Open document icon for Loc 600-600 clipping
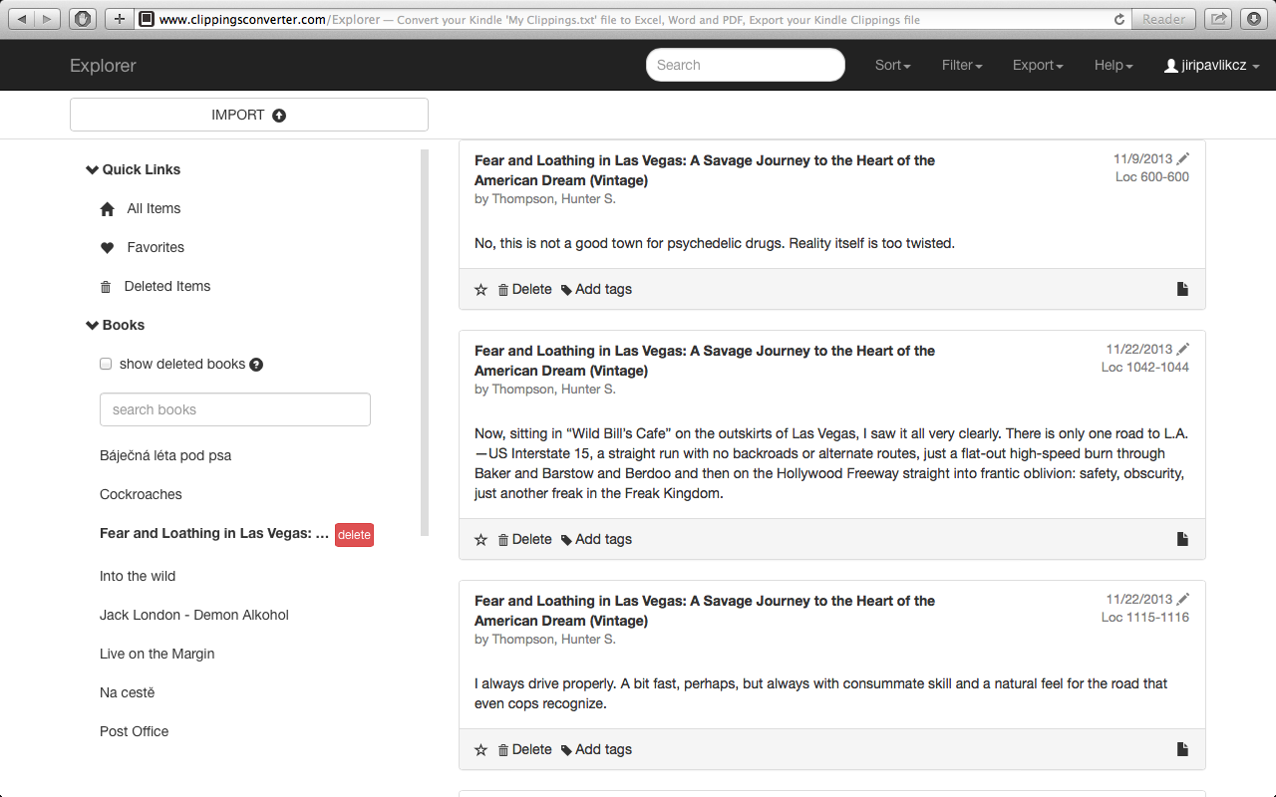This screenshot has height=797, width=1276. tap(1182, 289)
